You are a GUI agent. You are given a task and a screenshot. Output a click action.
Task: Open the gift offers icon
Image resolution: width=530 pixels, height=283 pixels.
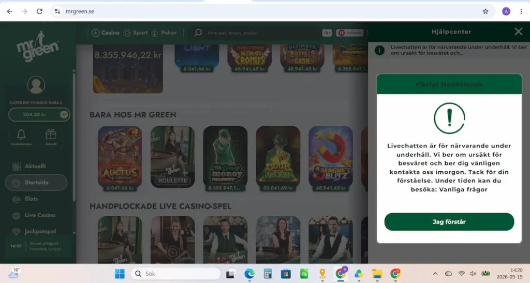click(x=51, y=135)
